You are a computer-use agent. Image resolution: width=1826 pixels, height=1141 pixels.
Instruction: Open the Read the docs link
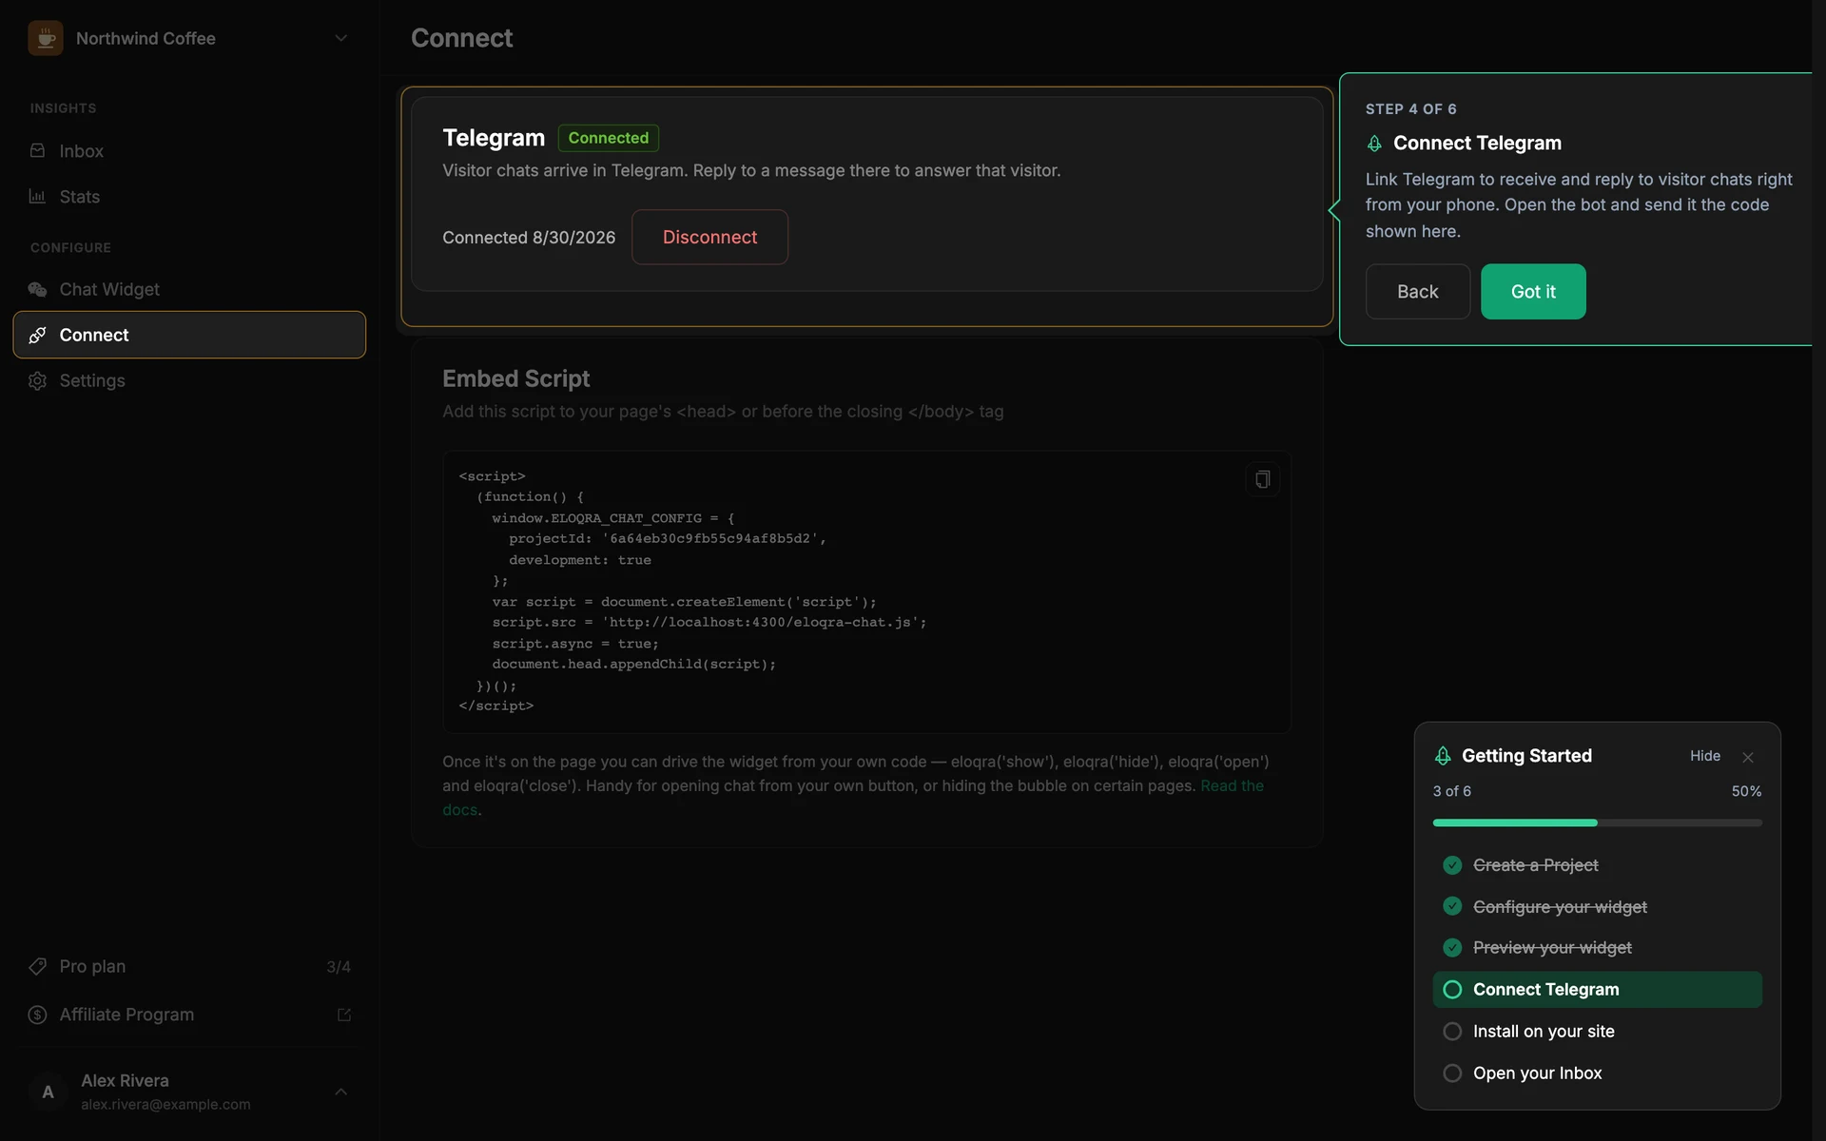1233,786
